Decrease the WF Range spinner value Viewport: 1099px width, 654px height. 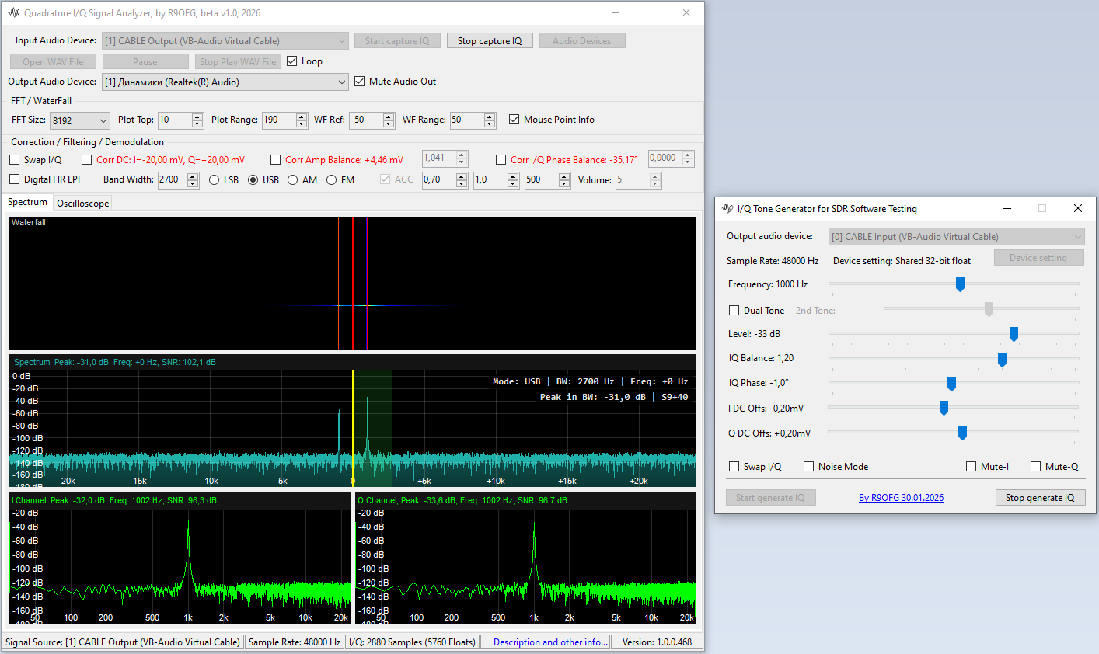pos(490,123)
